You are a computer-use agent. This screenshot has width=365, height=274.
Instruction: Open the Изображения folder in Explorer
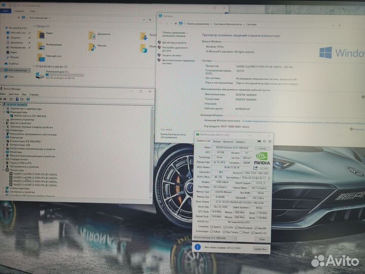click(42, 46)
